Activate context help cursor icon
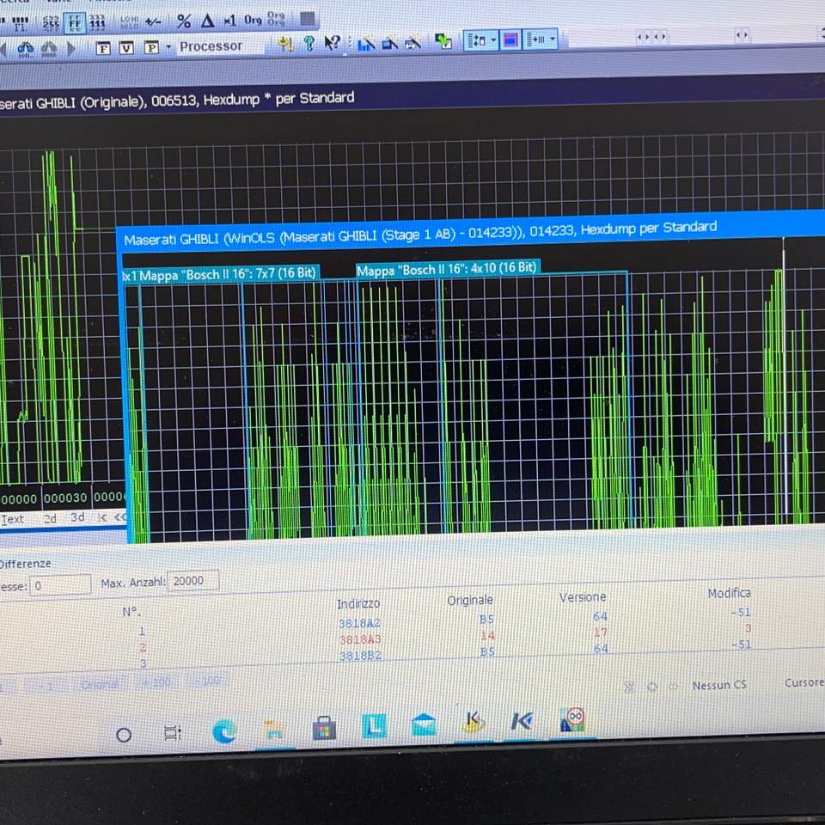 point(332,43)
